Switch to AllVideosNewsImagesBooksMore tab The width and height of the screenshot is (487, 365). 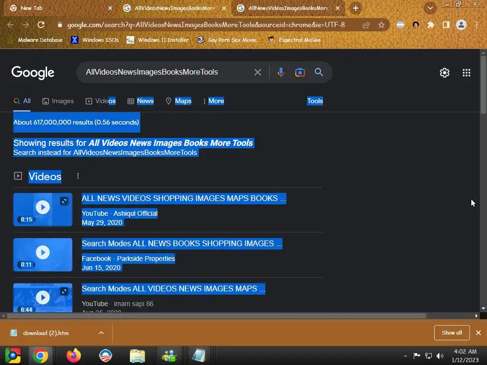point(175,8)
